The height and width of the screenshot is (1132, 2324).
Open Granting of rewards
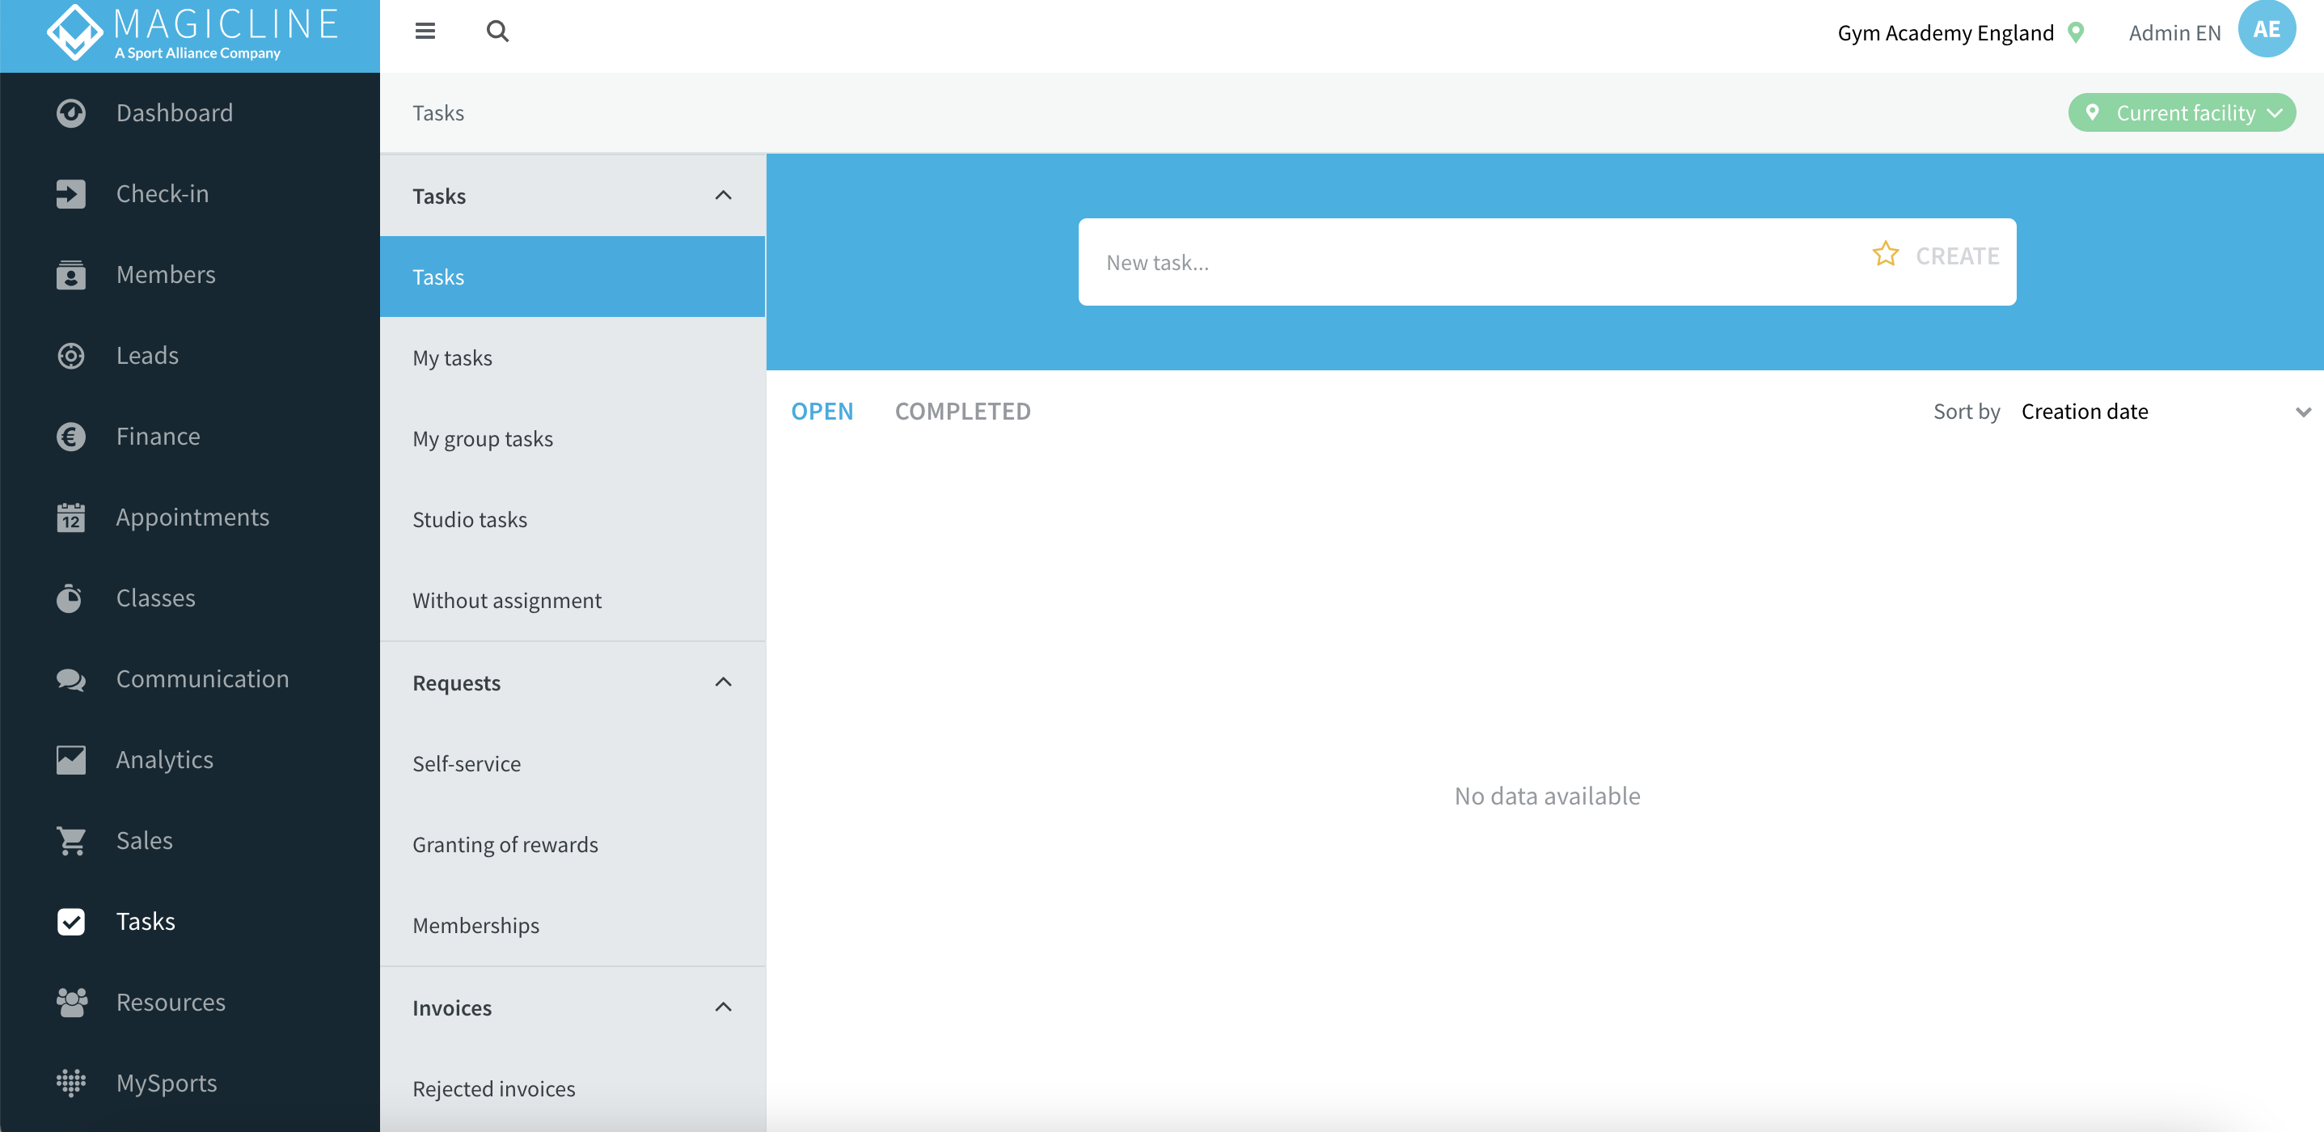click(572, 845)
